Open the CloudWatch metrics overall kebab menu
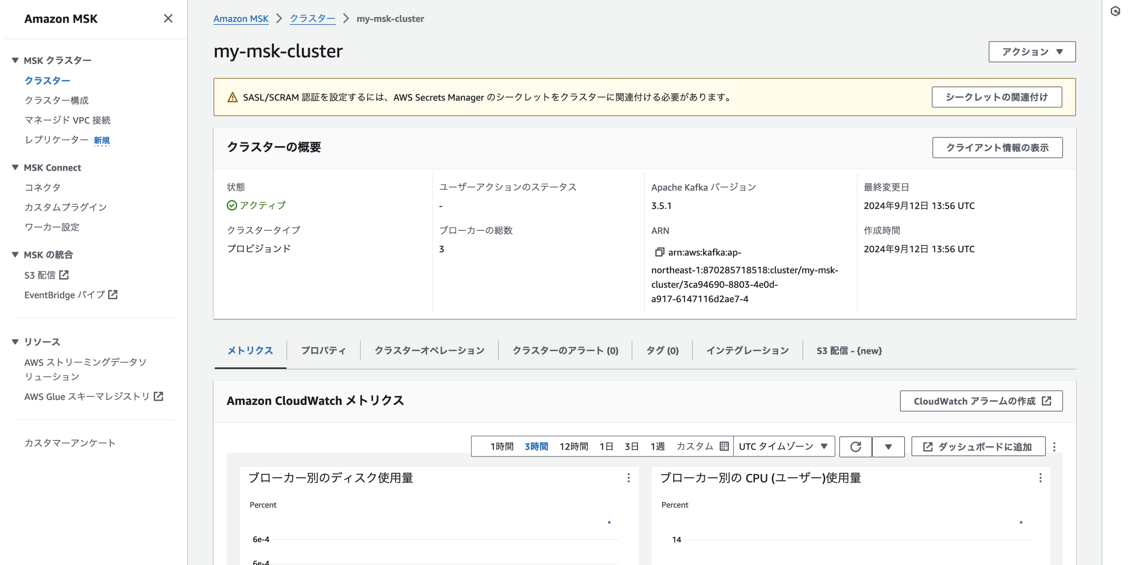Image resolution: width=1128 pixels, height=565 pixels. pyautogui.click(x=1054, y=446)
